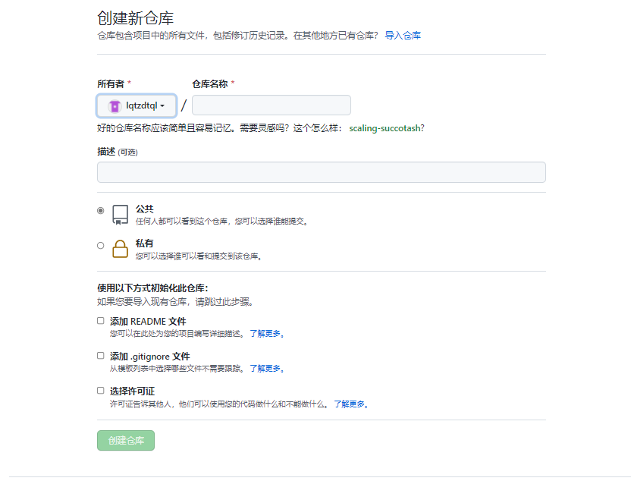Select the 公共 radio button
Image resolution: width=631 pixels, height=481 pixels.
[101, 210]
